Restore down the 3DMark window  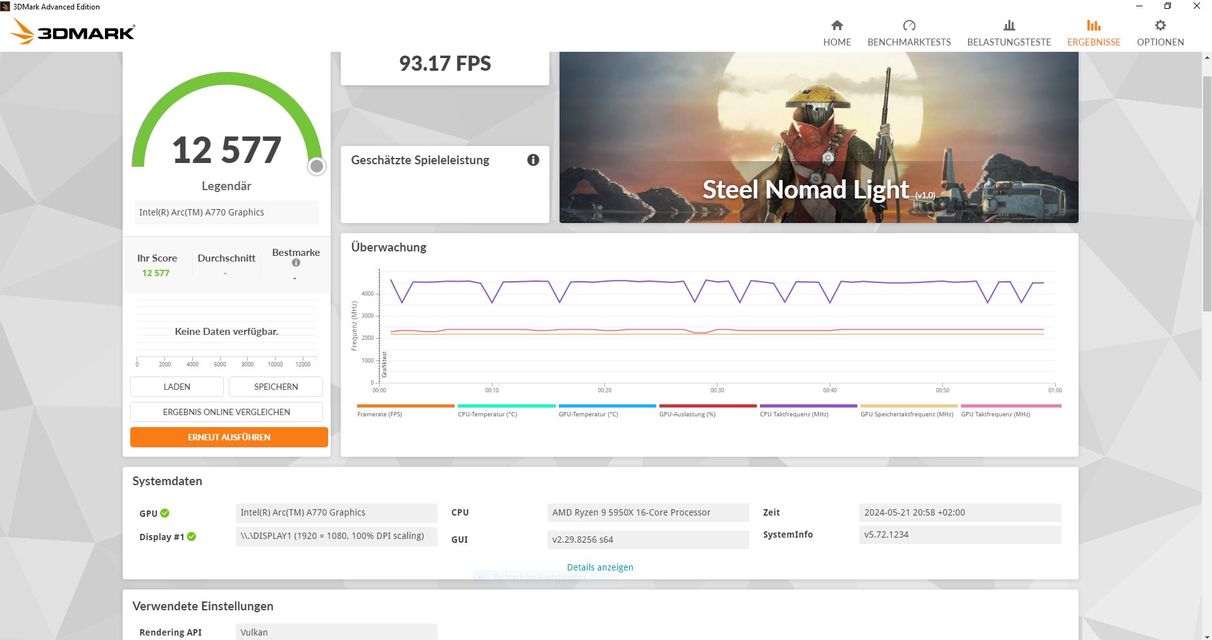tap(1168, 6)
